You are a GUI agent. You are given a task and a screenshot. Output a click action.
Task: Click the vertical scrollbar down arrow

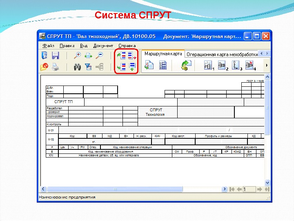click(x=267, y=183)
